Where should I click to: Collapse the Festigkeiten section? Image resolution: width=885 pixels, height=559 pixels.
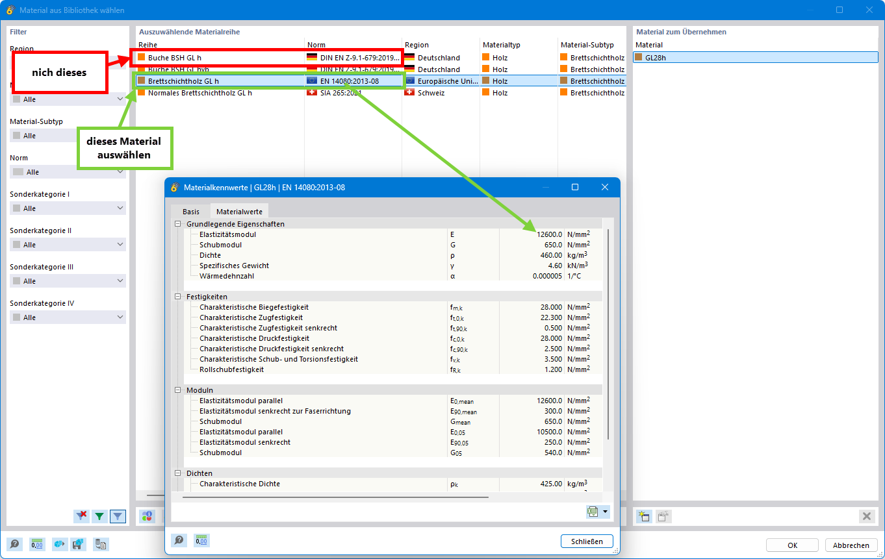[x=178, y=297]
